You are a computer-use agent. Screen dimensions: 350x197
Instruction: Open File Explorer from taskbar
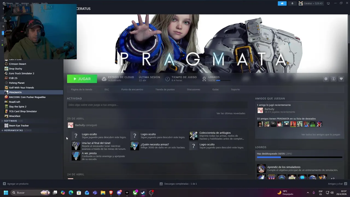pyautogui.click(x=103, y=193)
